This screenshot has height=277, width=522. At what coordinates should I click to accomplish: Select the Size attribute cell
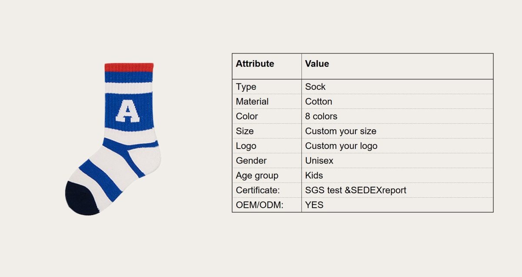(245, 131)
